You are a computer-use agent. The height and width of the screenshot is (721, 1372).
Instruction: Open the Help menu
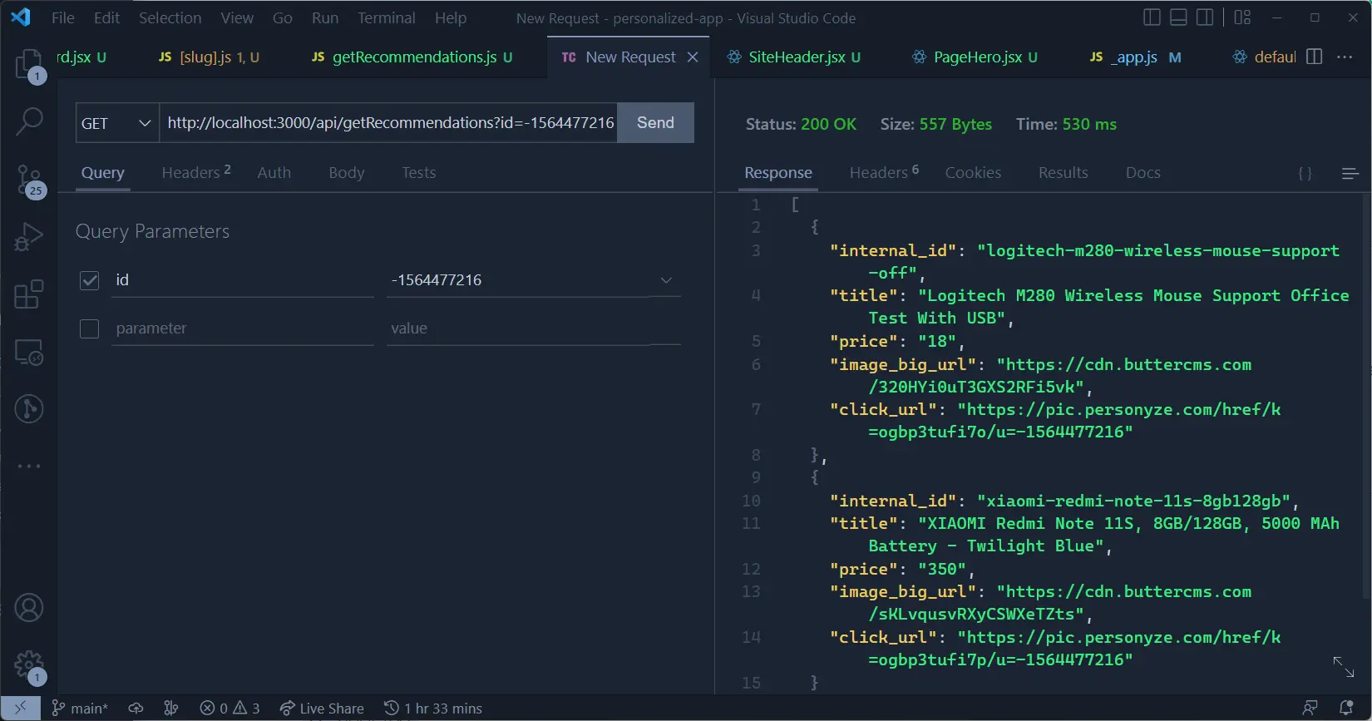tap(451, 17)
